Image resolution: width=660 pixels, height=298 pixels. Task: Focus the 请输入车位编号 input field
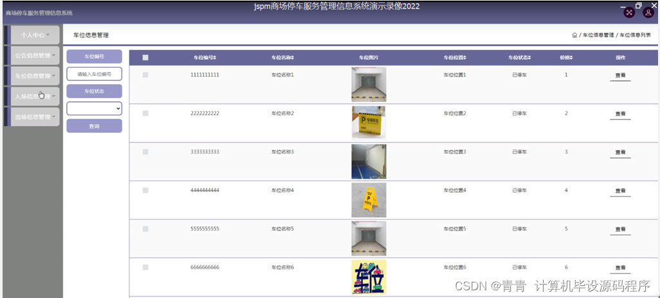click(95, 74)
